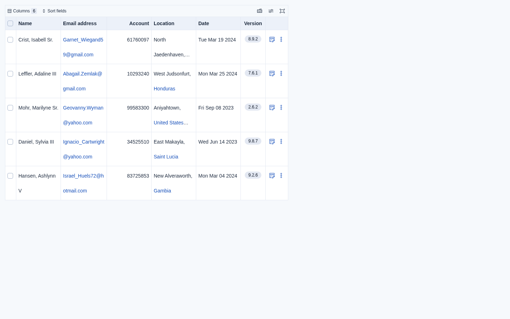Open more actions for Crist, Isabell Sr.

tap(281, 39)
